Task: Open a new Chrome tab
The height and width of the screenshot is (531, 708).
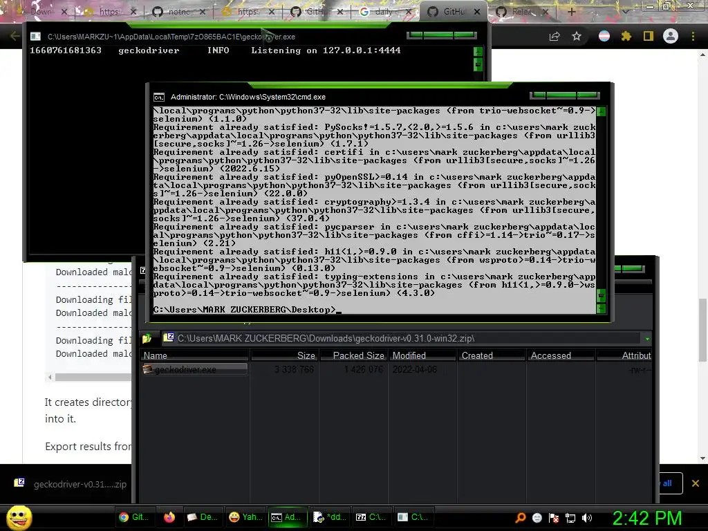Action: [571, 12]
